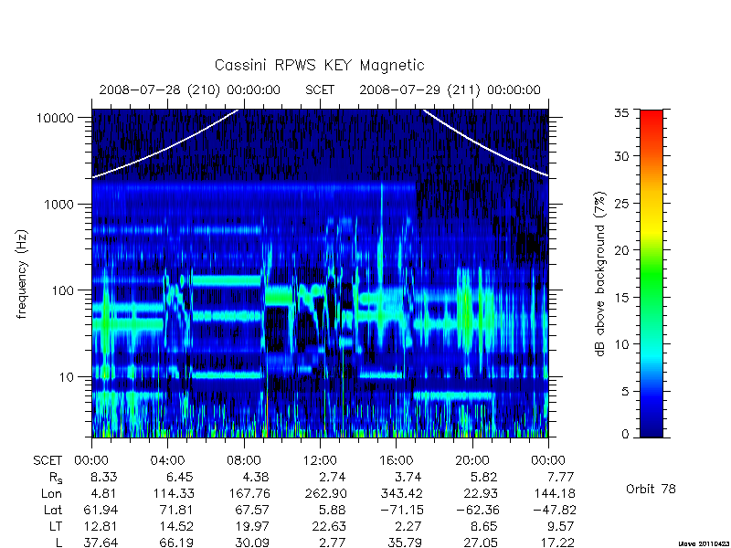The height and width of the screenshot is (548, 731).
Task: Click the "10000" frequency tick label
Action: [55, 119]
